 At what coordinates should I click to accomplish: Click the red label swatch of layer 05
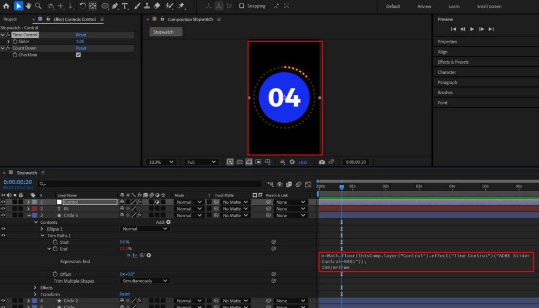tap(34, 208)
